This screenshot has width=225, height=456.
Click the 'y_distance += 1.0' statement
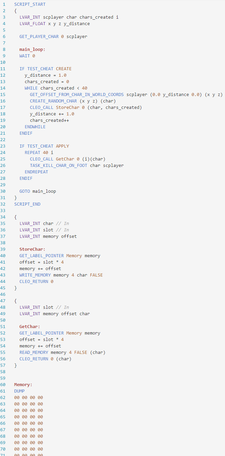tap(52, 114)
